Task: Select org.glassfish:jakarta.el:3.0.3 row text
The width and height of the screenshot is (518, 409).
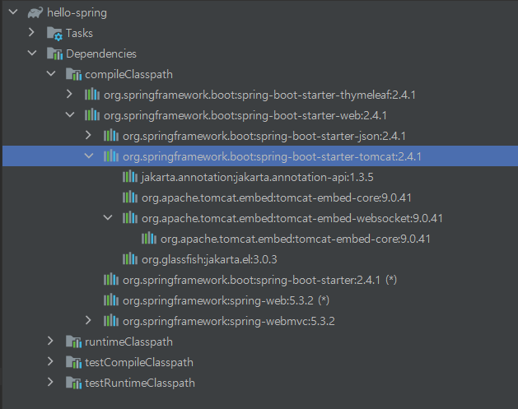Action: [x=209, y=260]
